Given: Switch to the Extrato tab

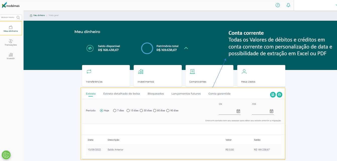Looking at the screenshot, I should tap(91, 94).
